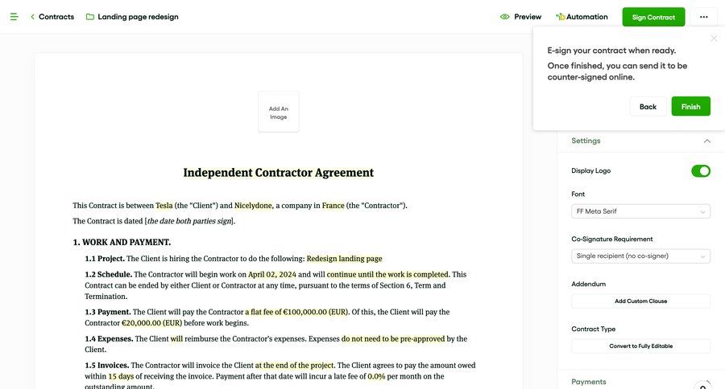The width and height of the screenshot is (725, 389).
Task: Open the hamburger navigation menu
Action: 14,17
